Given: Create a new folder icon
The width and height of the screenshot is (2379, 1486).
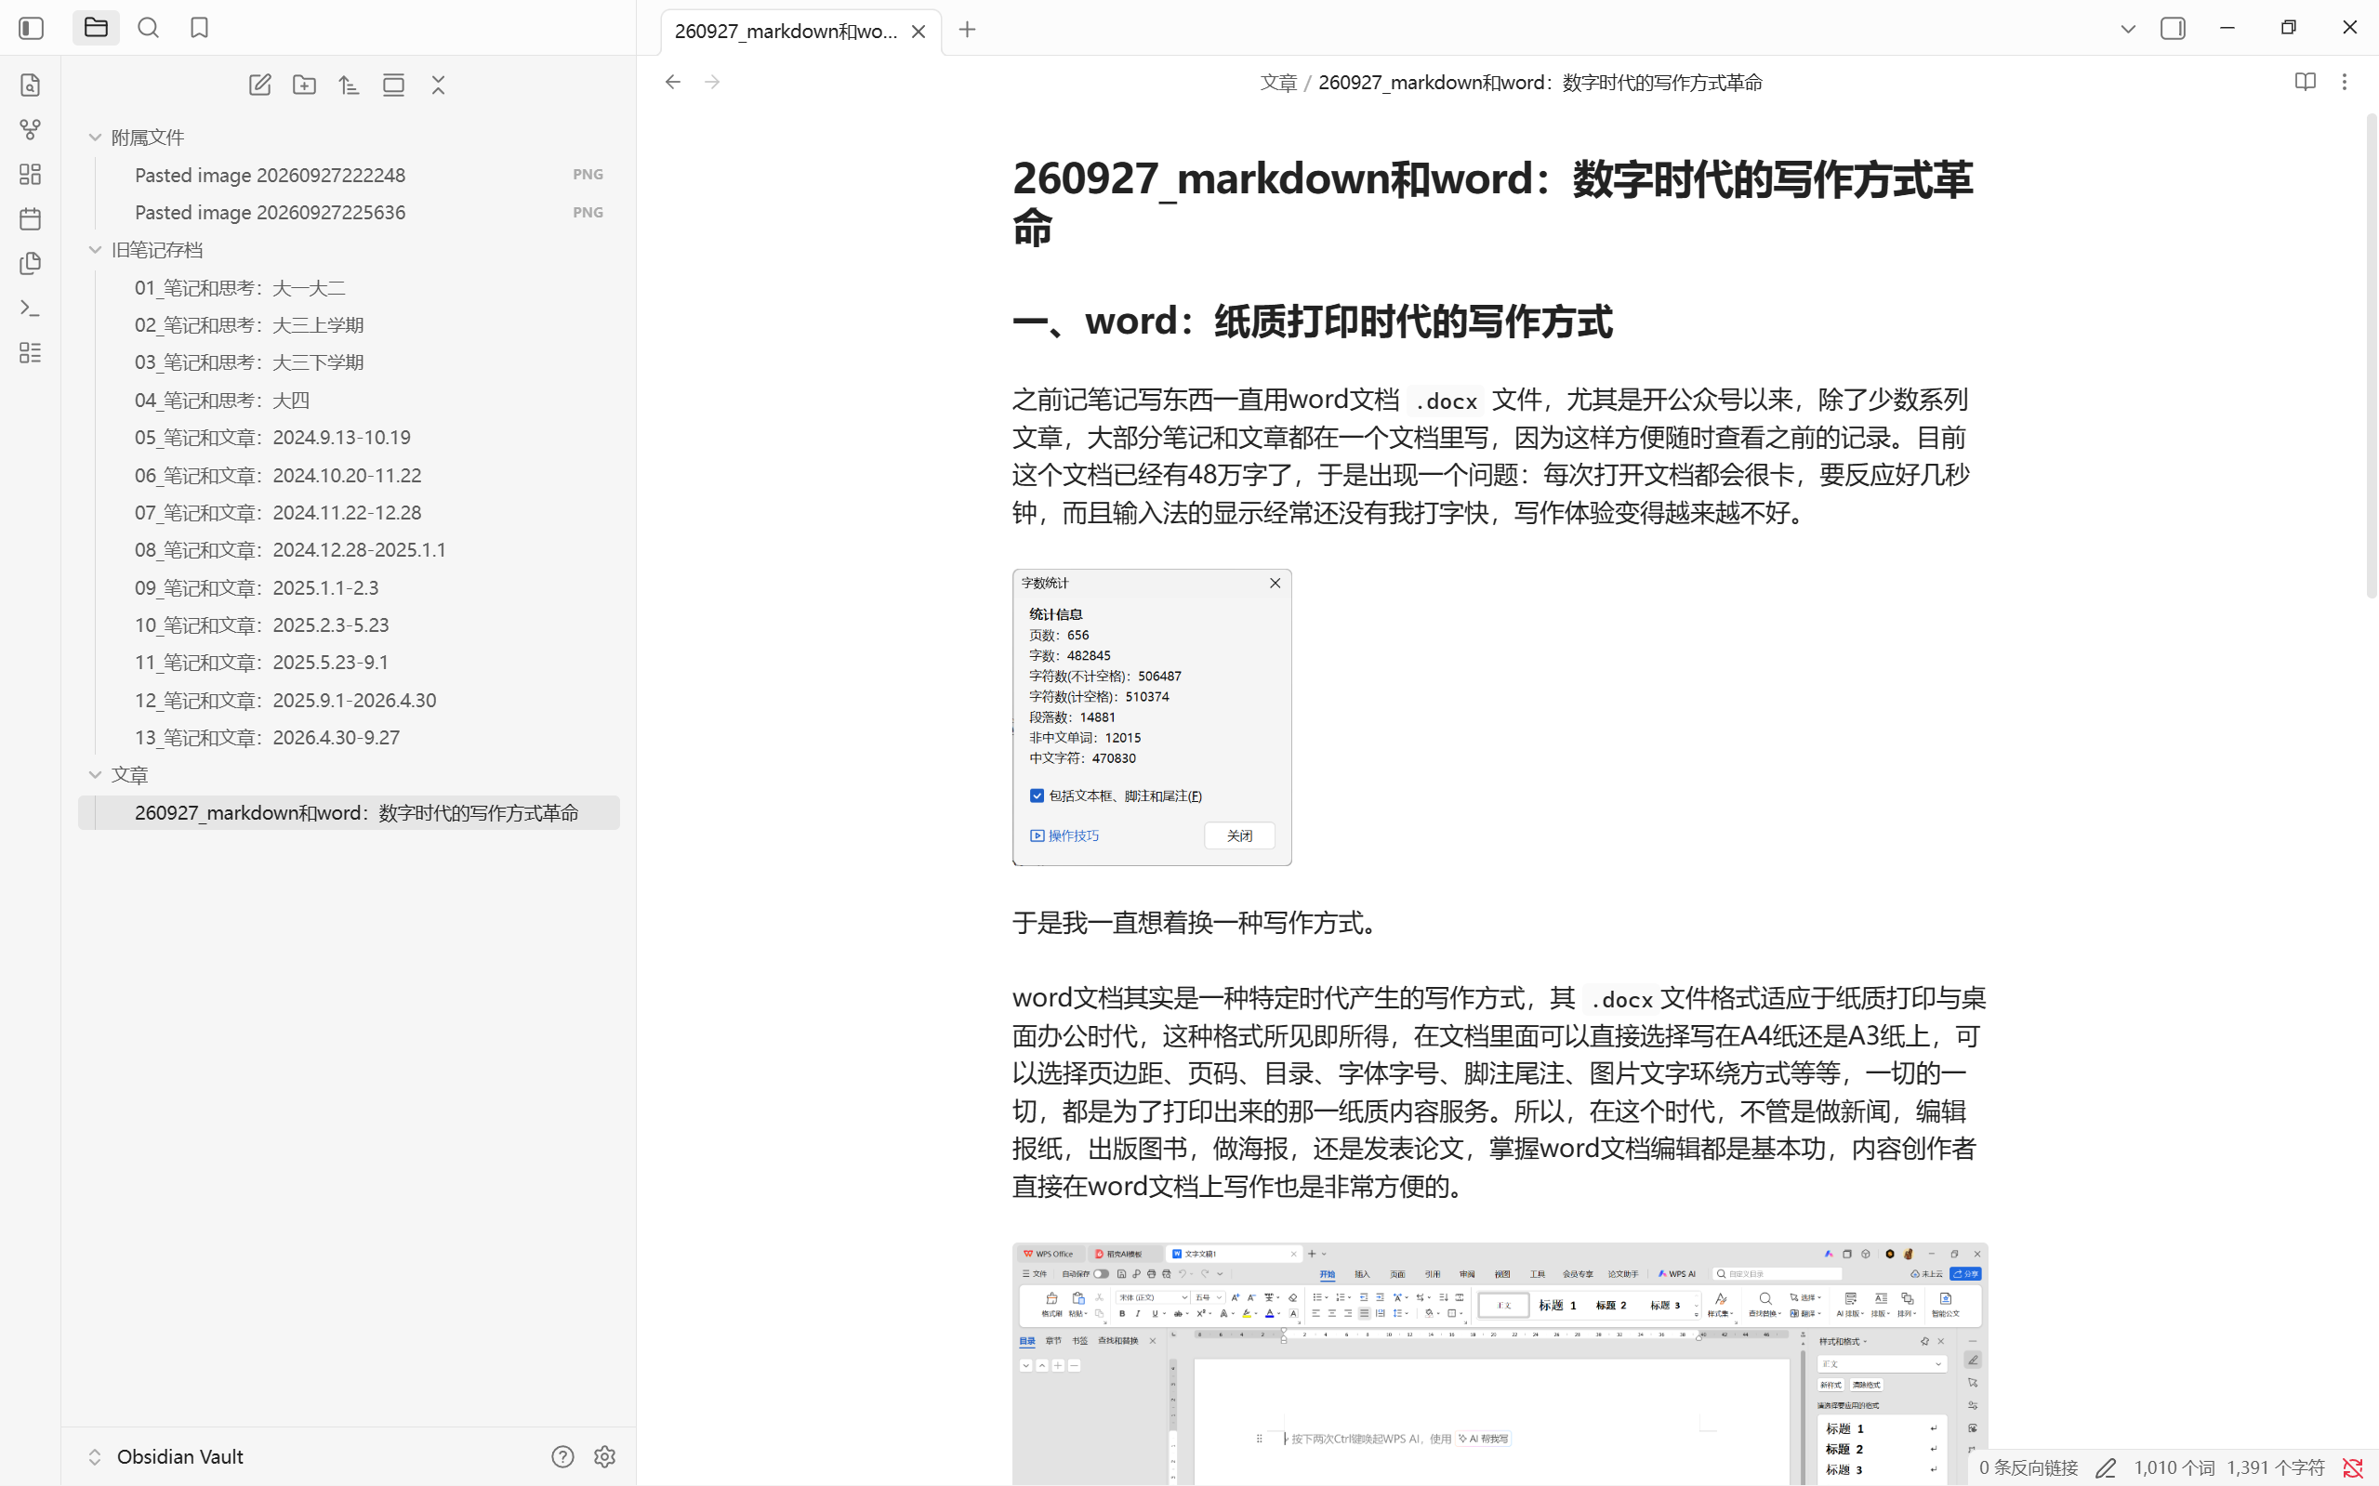Looking at the screenshot, I should [305, 85].
